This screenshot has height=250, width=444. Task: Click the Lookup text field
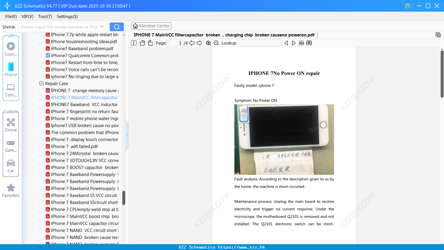[260, 43]
